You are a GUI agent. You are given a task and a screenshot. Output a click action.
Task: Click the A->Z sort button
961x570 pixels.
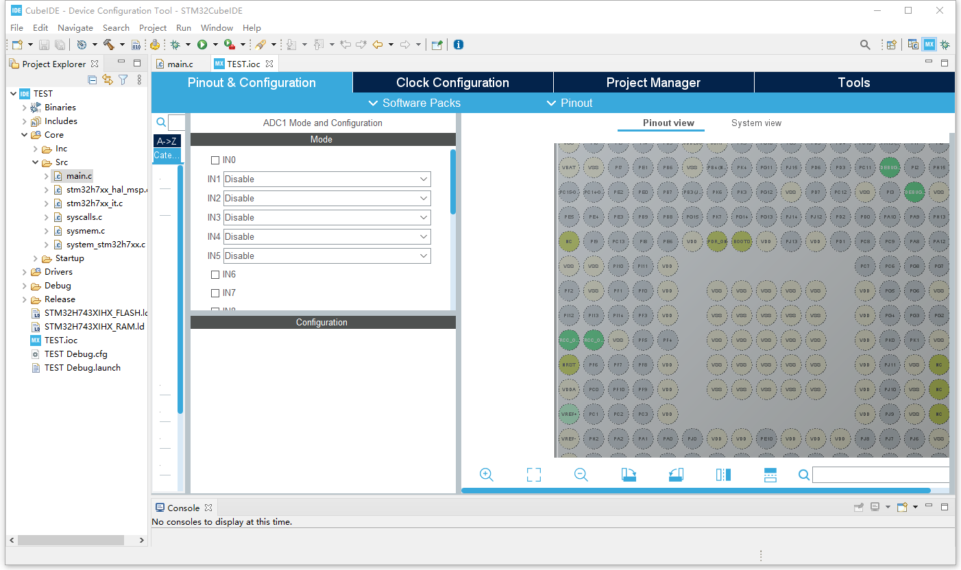pos(167,141)
